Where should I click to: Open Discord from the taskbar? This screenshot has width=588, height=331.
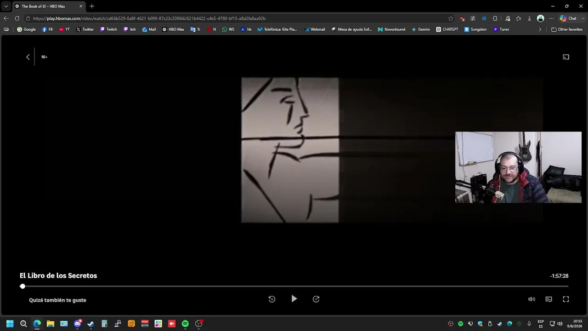pyautogui.click(x=78, y=324)
